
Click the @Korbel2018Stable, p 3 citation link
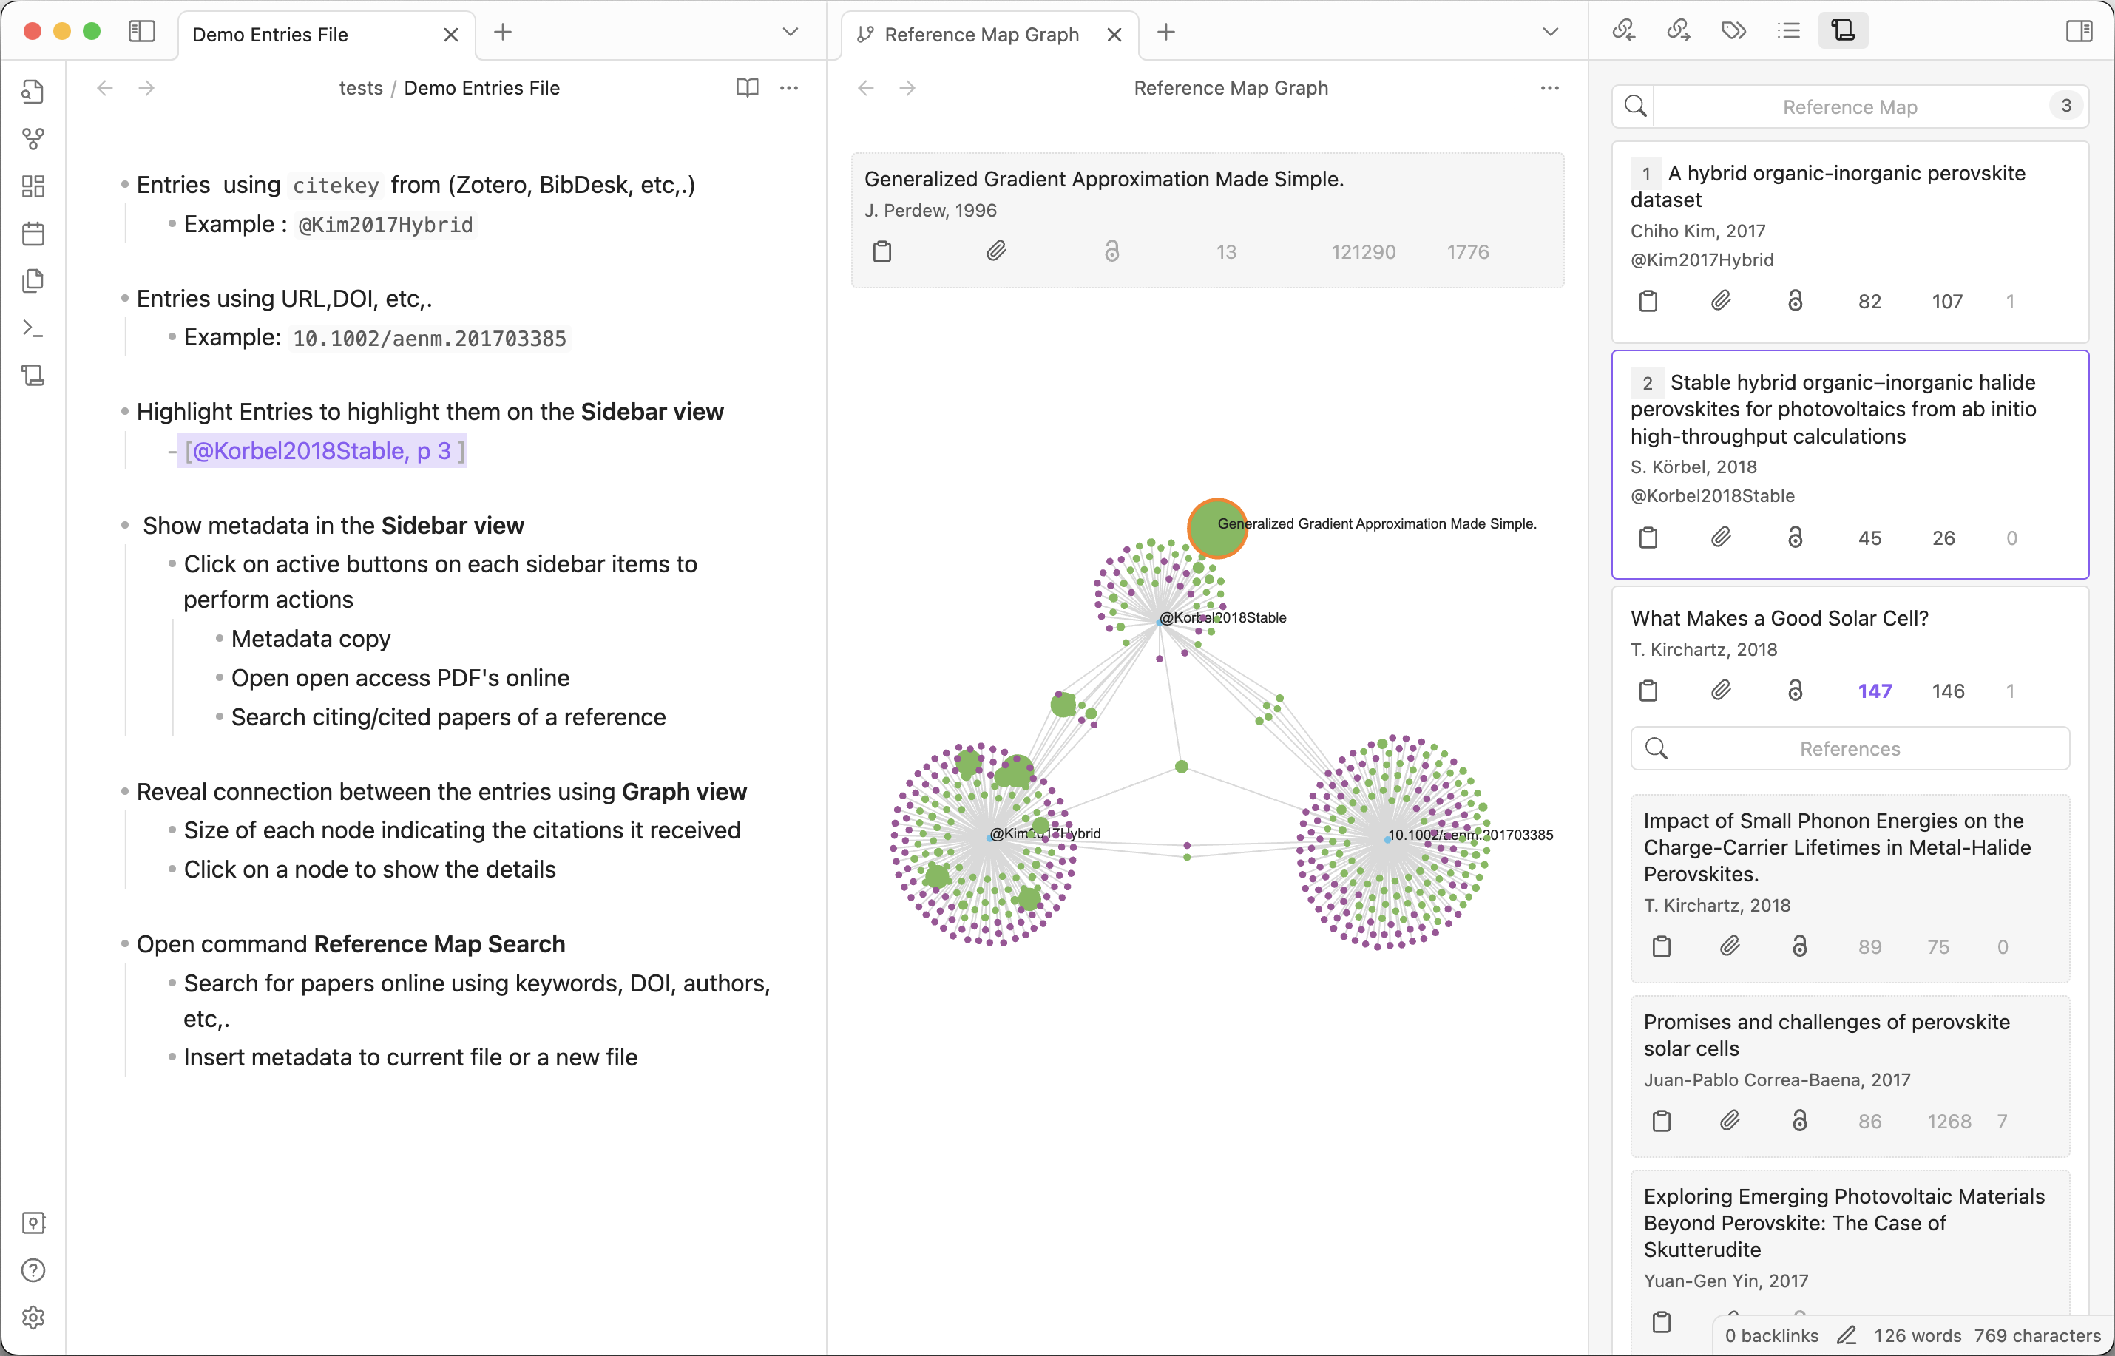click(x=322, y=451)
